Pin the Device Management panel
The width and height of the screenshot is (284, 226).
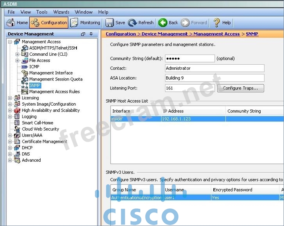[x=91, y=34]
